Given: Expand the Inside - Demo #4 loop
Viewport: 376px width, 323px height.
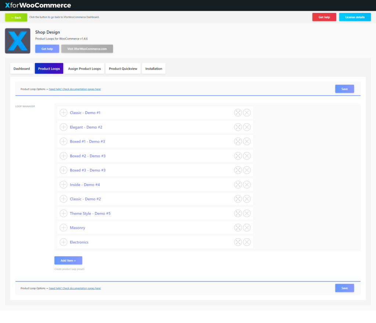Looking at the screenshot, I should pyautogui.click(x=64, y=185).
